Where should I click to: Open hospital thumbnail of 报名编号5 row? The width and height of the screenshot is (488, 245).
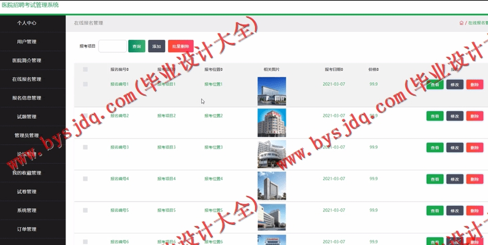tap(272, 217)
